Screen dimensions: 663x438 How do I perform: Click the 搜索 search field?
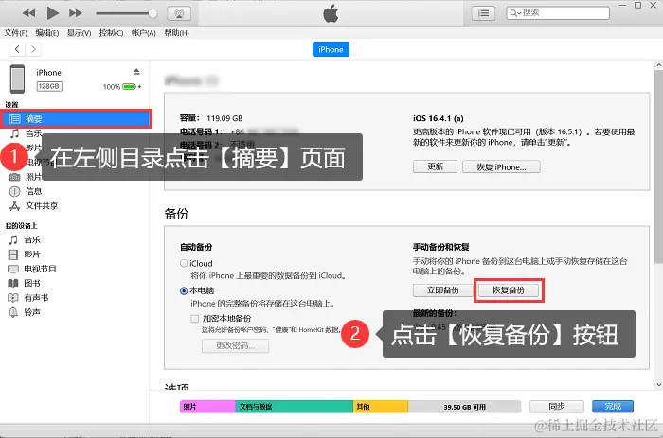tap(558, 13)
